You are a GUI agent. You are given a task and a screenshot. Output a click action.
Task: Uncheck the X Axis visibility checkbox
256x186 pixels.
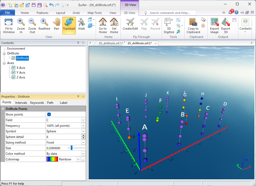[x=13, y=68]
